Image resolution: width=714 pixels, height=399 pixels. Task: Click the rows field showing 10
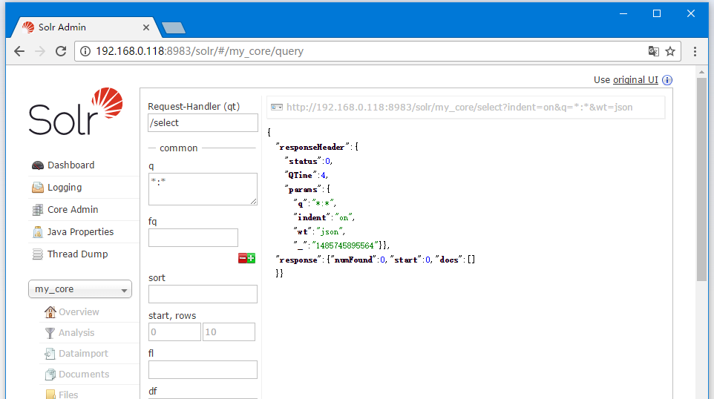229,332
